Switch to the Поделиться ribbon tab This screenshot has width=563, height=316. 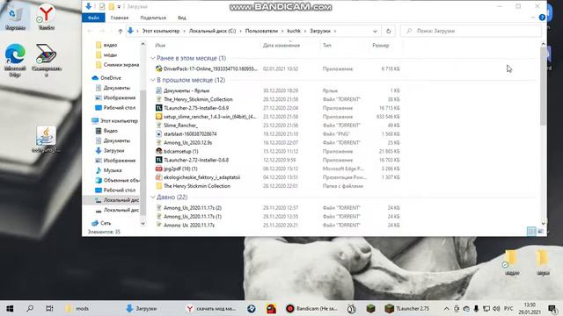click(153, 18)
